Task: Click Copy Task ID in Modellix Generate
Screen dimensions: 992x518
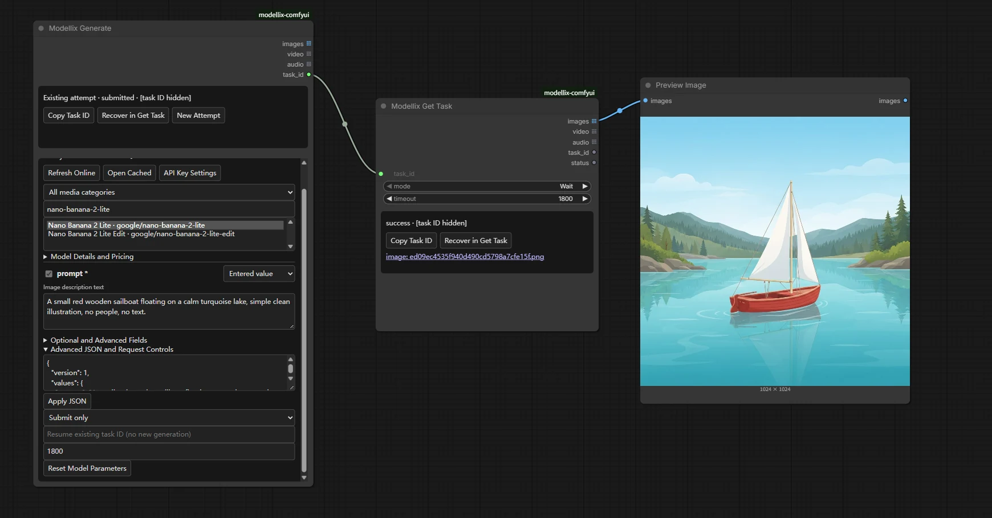Action: pyautogui.click(x=68, y=116)
